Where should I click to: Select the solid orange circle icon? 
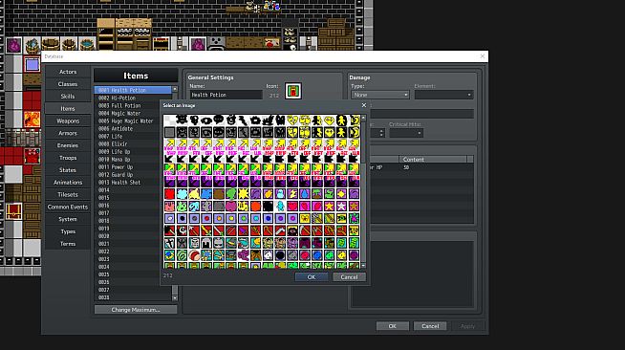[255, 207]
